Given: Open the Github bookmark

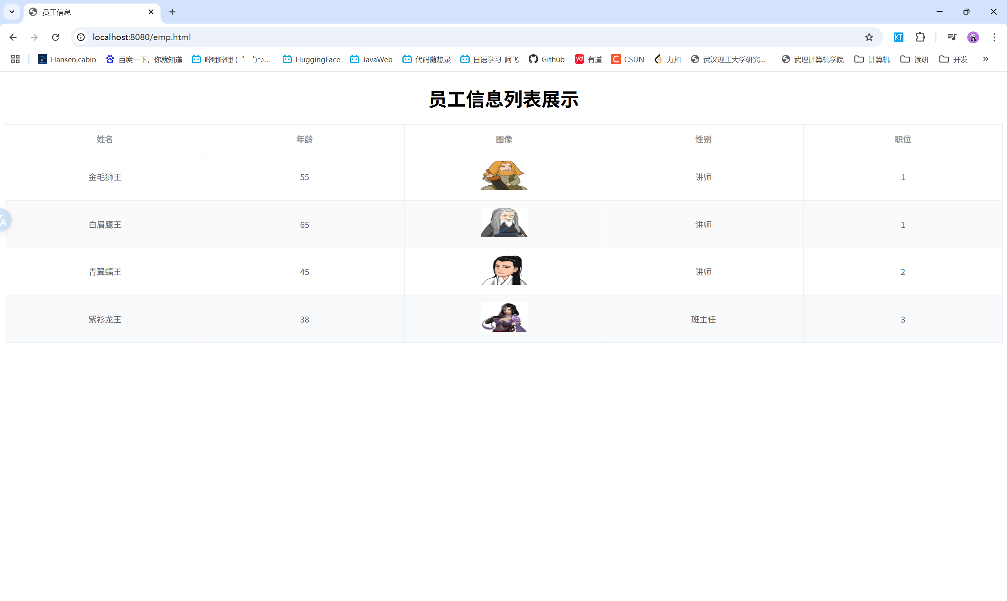Looking at the screenshot, I should click(546, 59).
